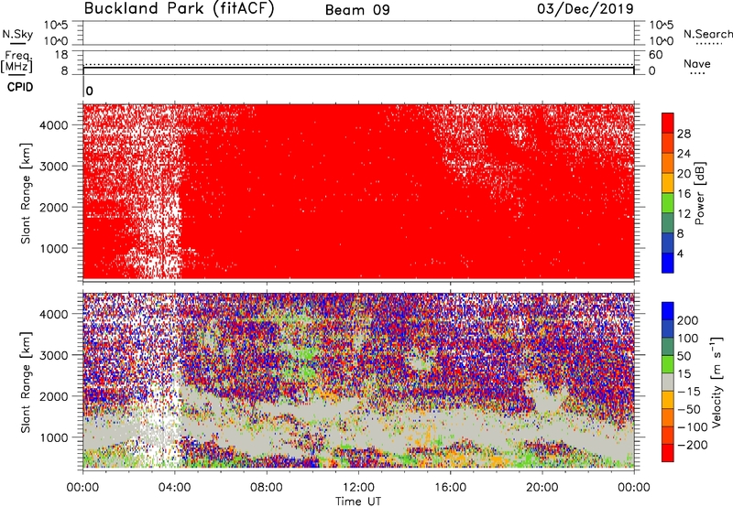Click the 'CPID' label
Viewport: 733px width, 507px height.
(20, 87)
